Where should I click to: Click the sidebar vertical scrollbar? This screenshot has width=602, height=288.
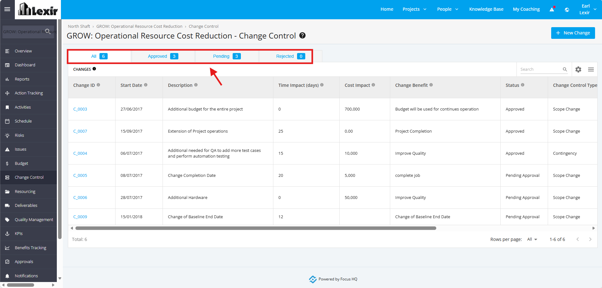click(60, 129)
